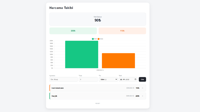Expand the Tür dropdown showing Gider (-)
The width and height of the screenshot is (200, 112).
[108, 79]
